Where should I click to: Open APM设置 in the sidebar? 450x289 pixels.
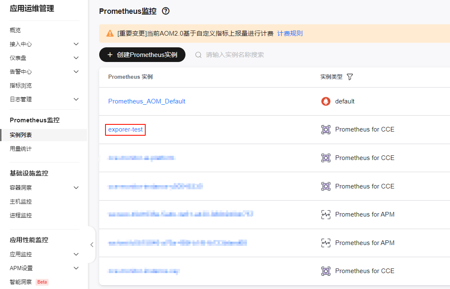coord(21,268)
